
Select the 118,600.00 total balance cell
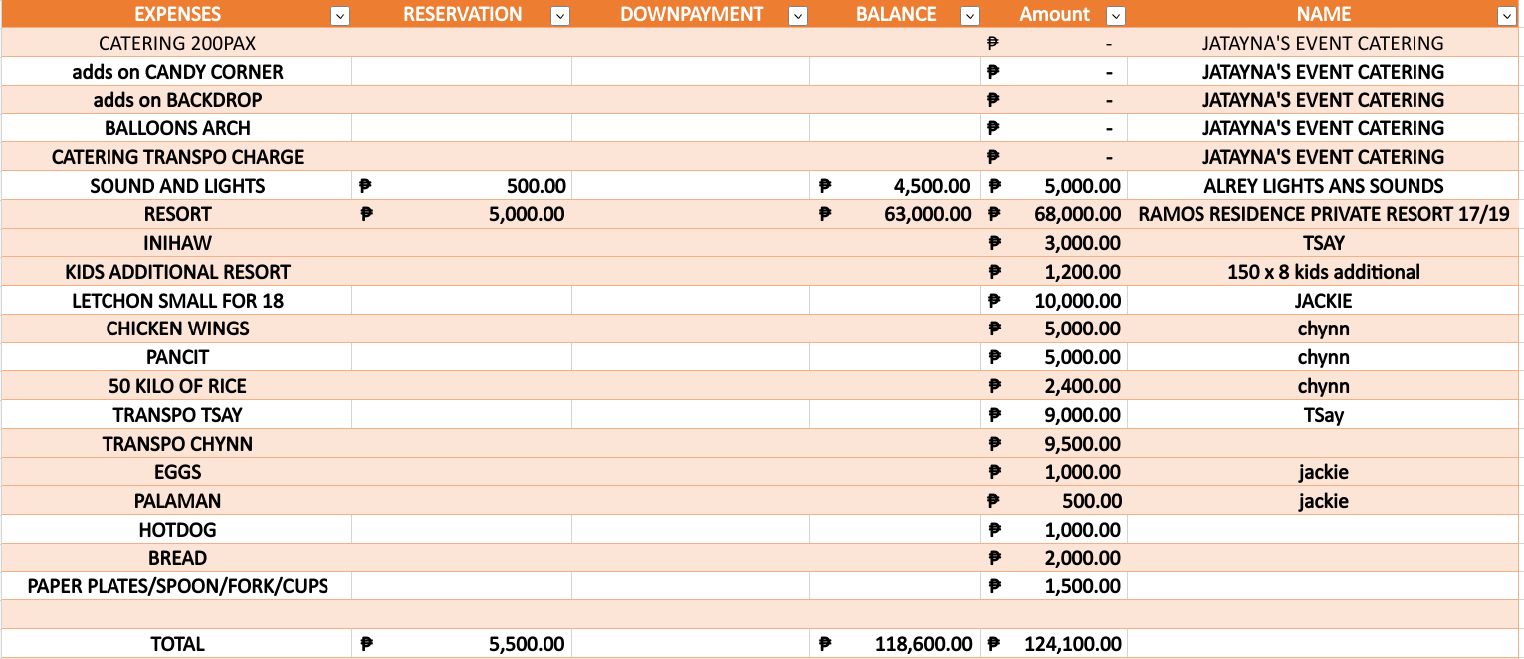click(x=895, y=644)
